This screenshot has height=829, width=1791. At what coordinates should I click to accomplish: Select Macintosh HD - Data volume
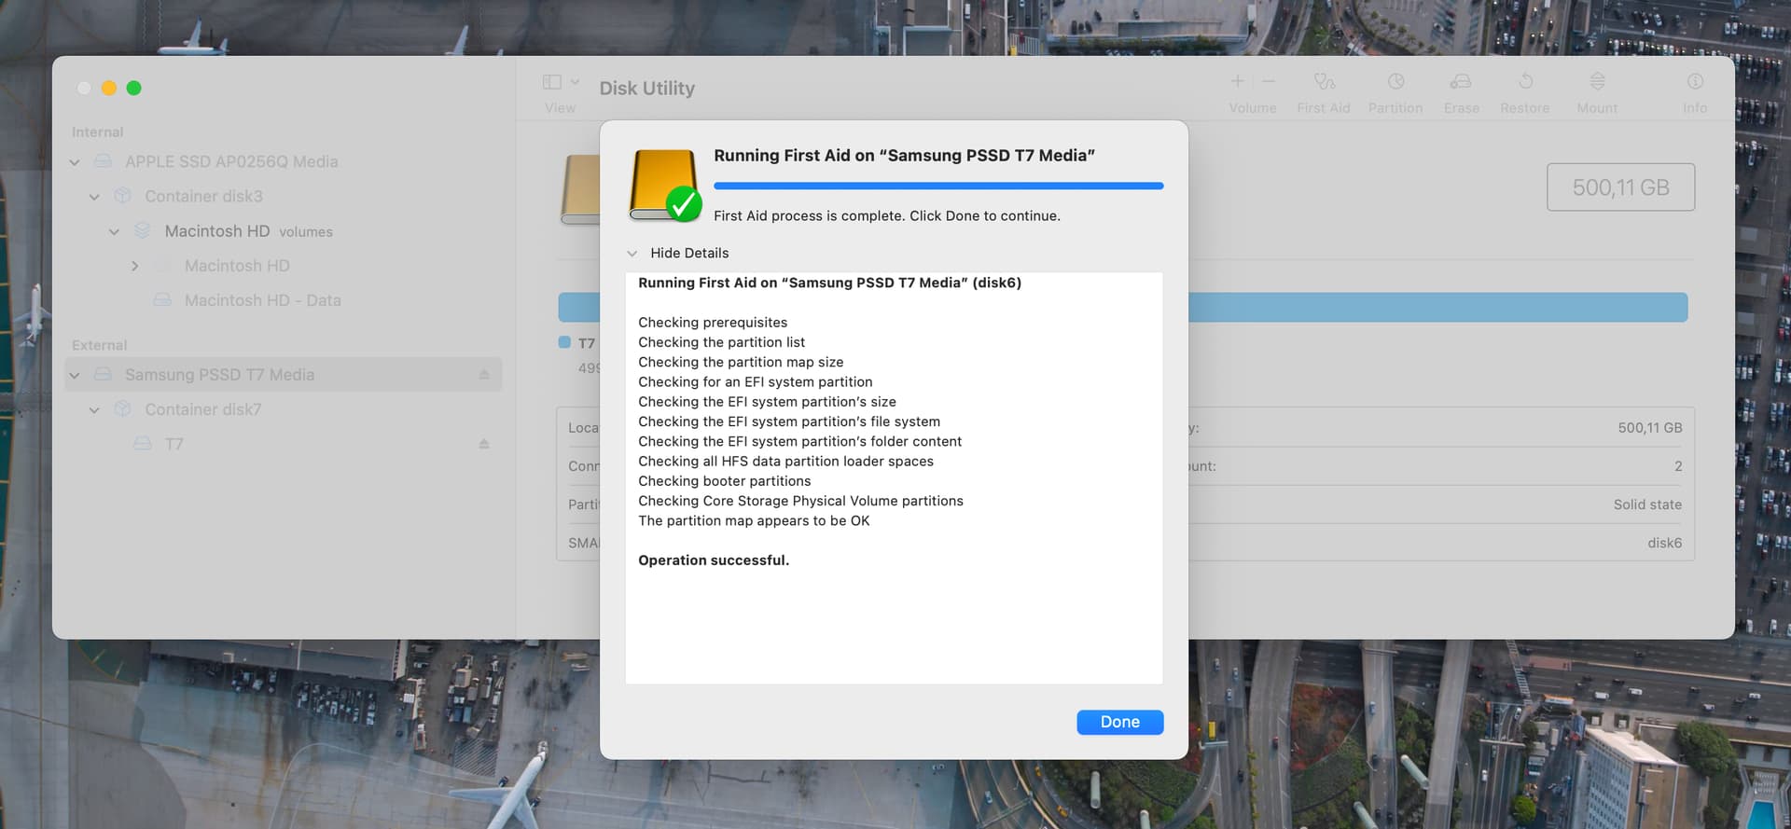pos(262,300)
